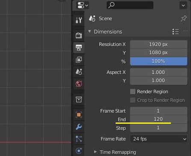Click the frame Step field

point(158,128)
